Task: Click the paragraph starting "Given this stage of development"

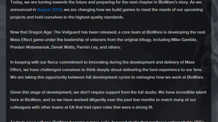Action: 108,100
